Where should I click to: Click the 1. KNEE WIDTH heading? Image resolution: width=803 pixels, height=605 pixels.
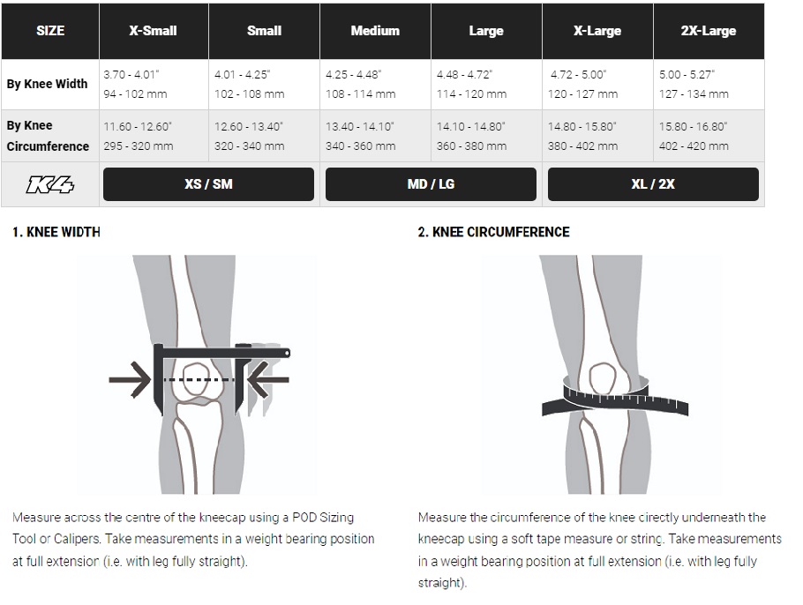coord(56,232)
